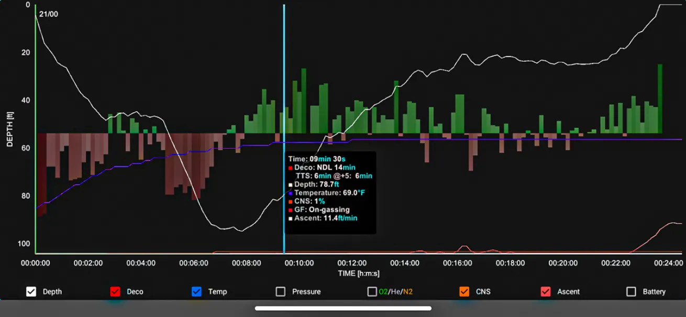Click the depth axis value 20
686x317 pixels.
26,52
